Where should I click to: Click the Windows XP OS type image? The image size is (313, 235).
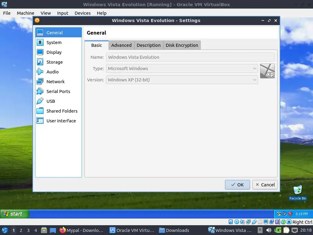pyautogui.click(x=267, y=71)
